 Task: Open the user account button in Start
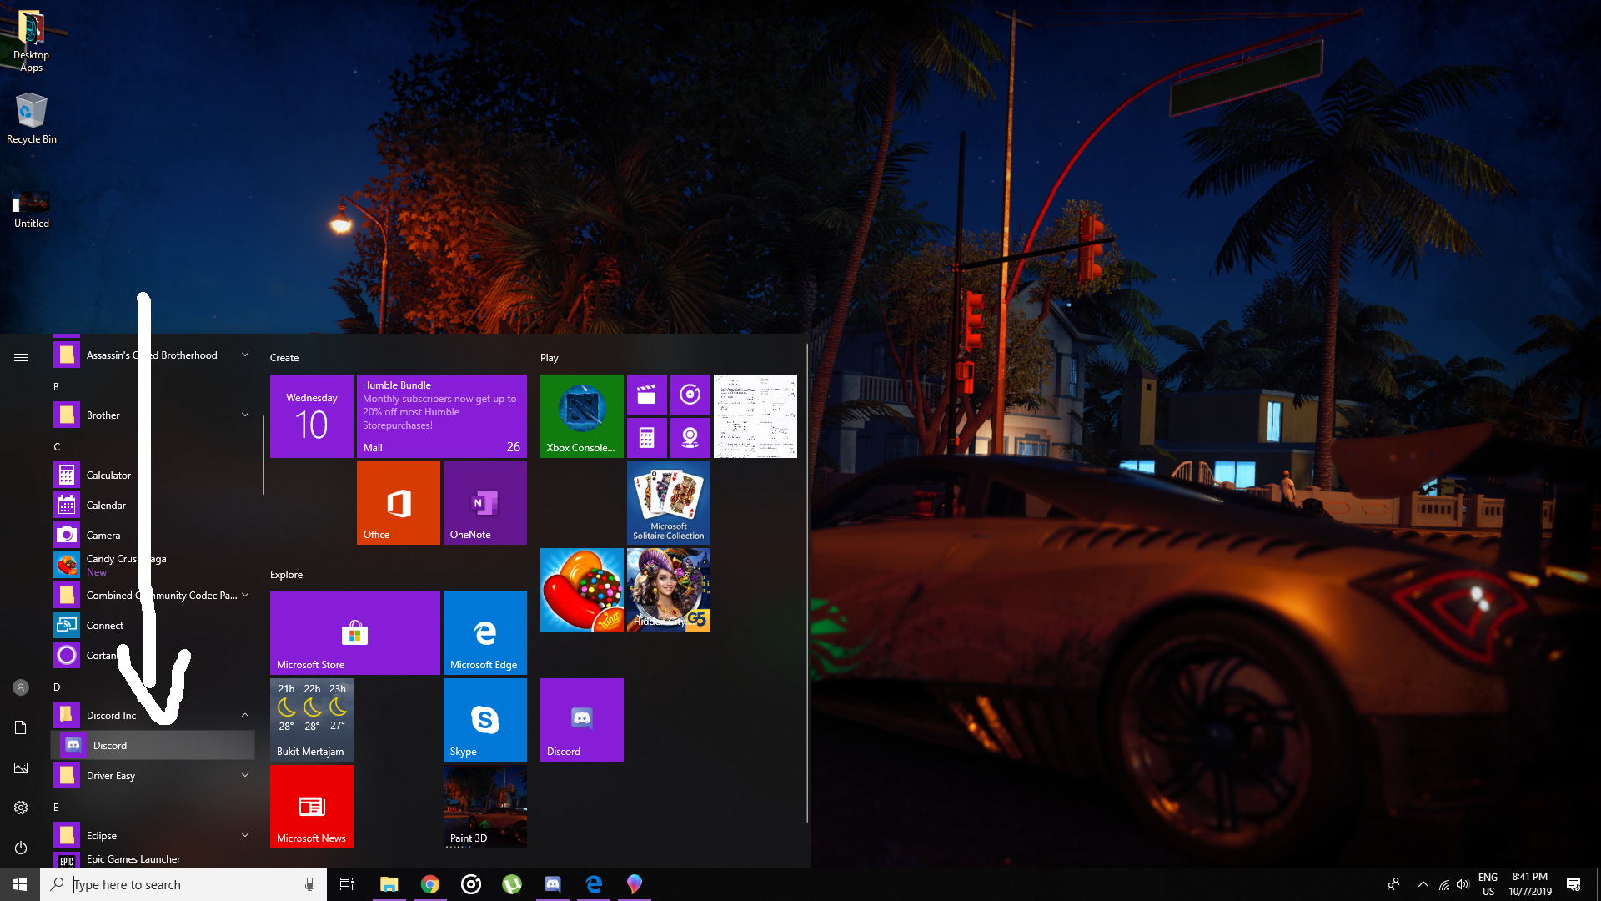[x=21, y=687]
